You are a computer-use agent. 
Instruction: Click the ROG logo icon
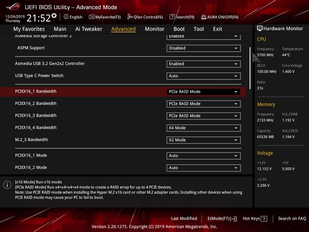[13, 7]
